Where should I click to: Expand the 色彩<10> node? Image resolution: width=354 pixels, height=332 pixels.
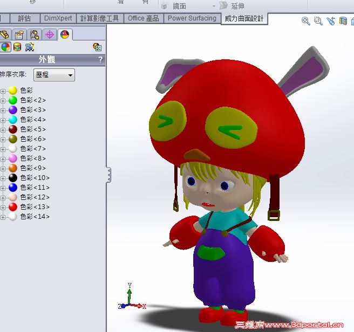(3, 178)
